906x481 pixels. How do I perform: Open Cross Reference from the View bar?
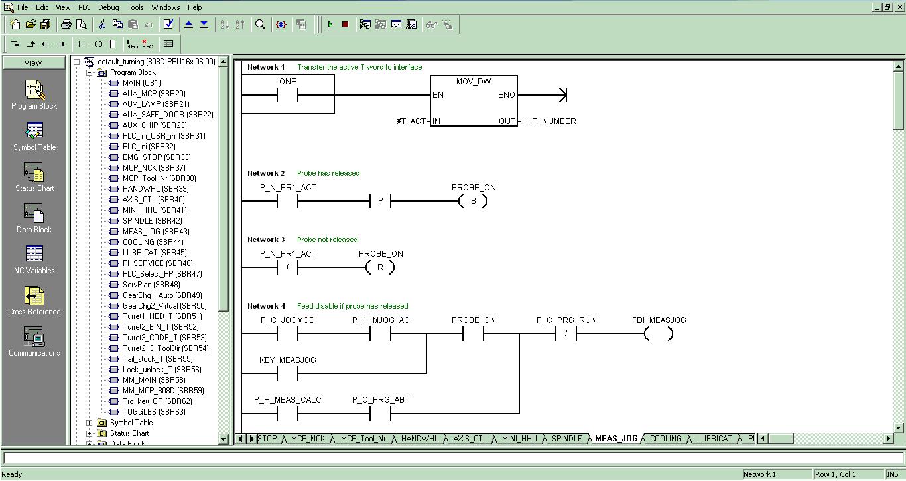(x=34, y=301)
